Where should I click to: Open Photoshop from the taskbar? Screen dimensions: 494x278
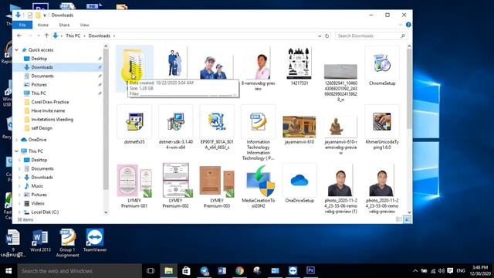point(310,271)
